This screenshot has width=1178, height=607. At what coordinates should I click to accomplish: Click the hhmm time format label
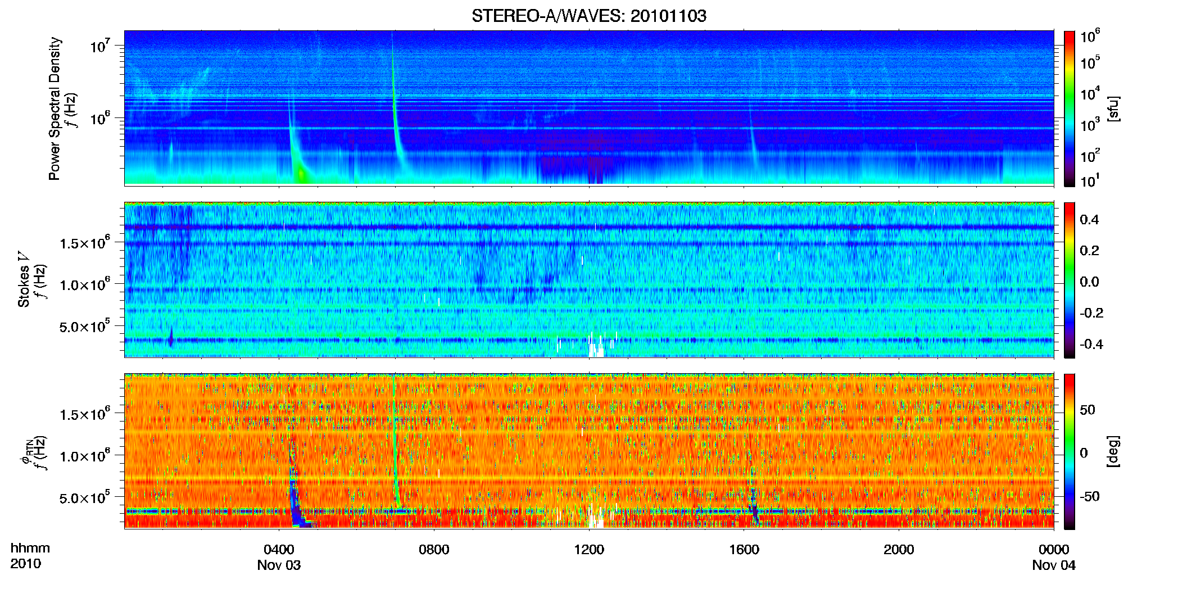point(30,548)
